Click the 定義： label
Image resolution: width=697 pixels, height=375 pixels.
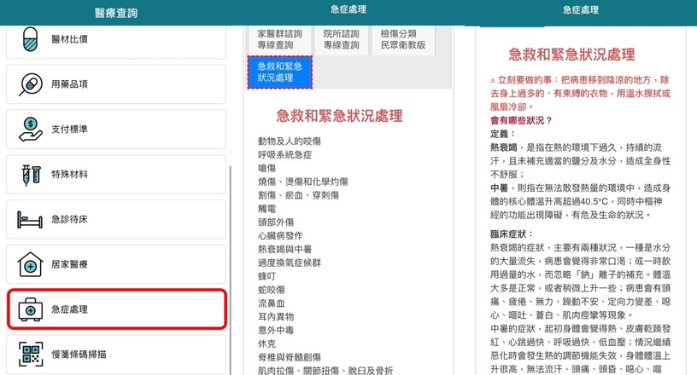click(x=502, y=134)
